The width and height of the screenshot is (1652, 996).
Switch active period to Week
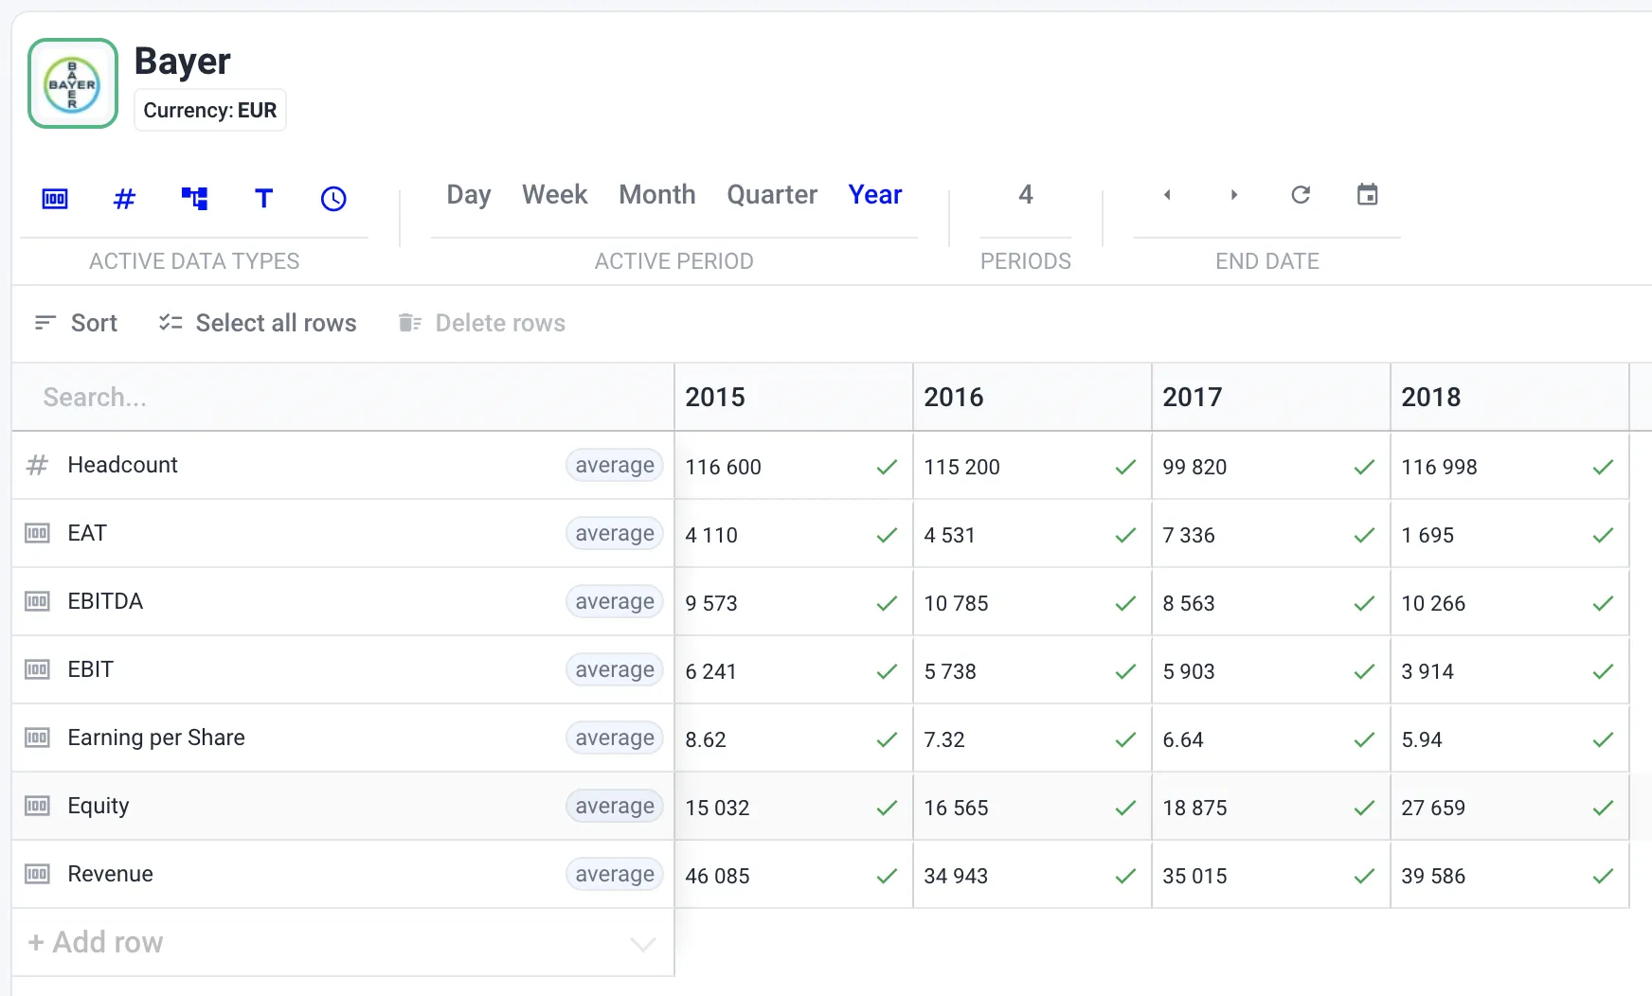point(555,194)
